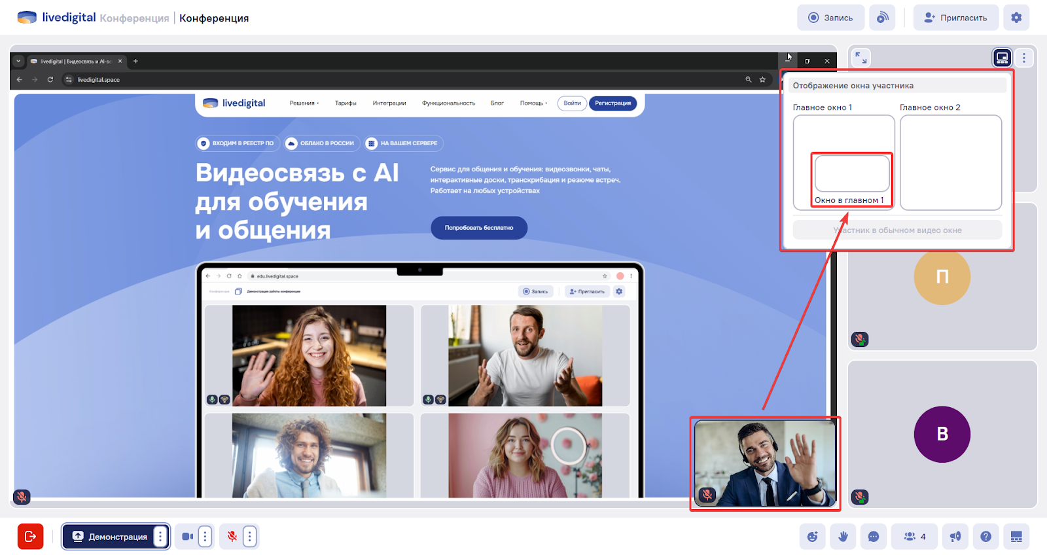The height and width of the screenshot is (555, 1047).
Task: Open Решения menu on shared site
Action: (x=304, y=103)
